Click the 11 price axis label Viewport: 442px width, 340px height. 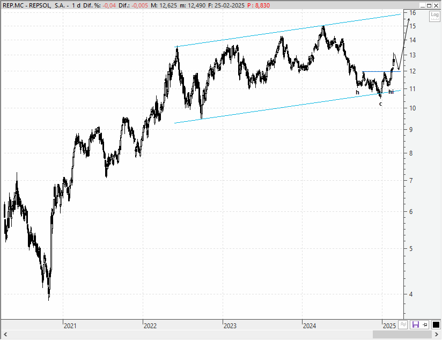pyautogui.click(x=412, y=89)
